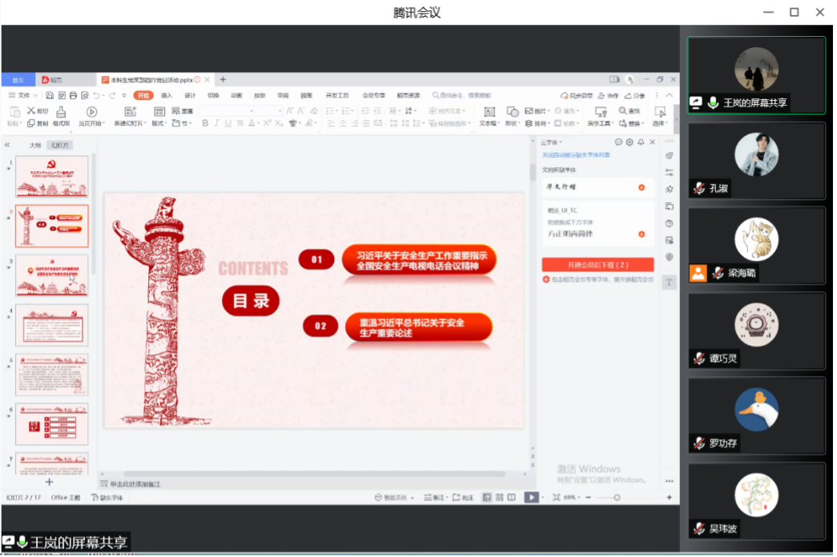The width and height of the screenshot is (837, 557).
Task: Select the font T icon in right sidebar
Action: (669, 282)
